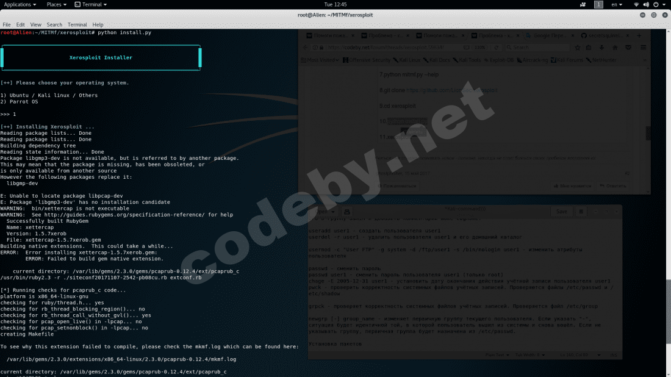The width and height of the screenshot is (671, 377).
Task: Open the Exploit-DB bookmark
Action: (498, 60)
